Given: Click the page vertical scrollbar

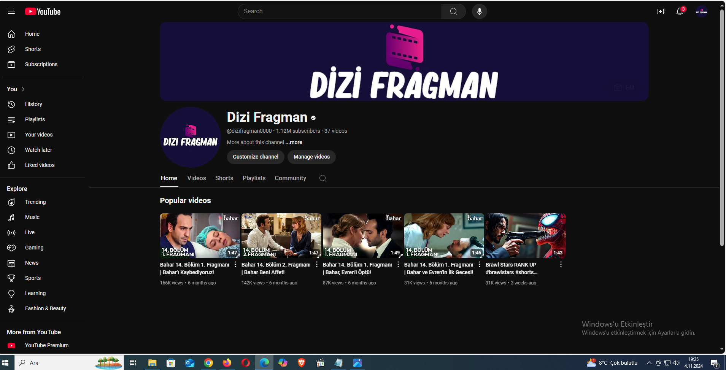Looking at the screenshot, I should 722,127.
